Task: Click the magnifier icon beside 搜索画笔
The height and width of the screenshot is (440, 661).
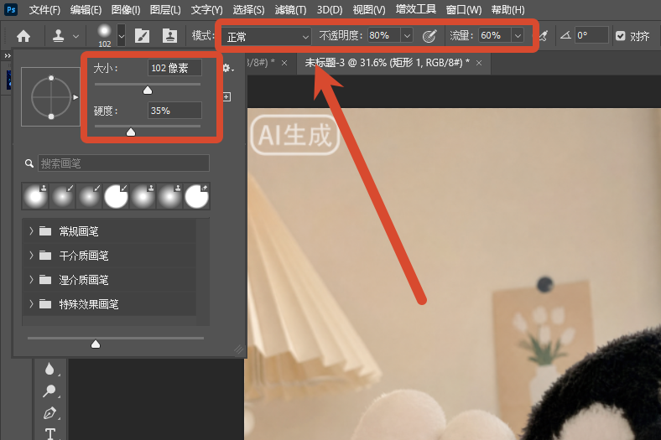Action: [x=29, y=163]
